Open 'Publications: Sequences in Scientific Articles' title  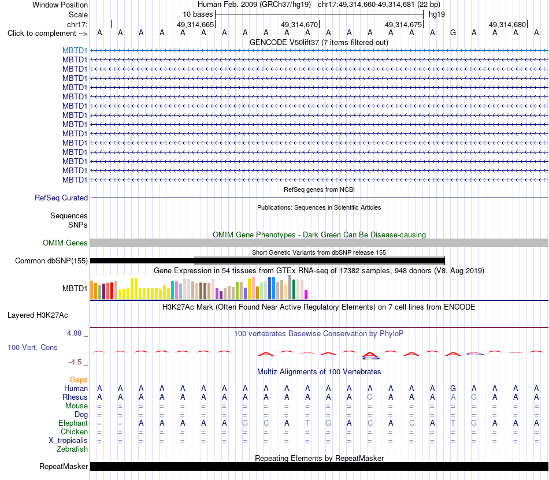click(319, 207)
